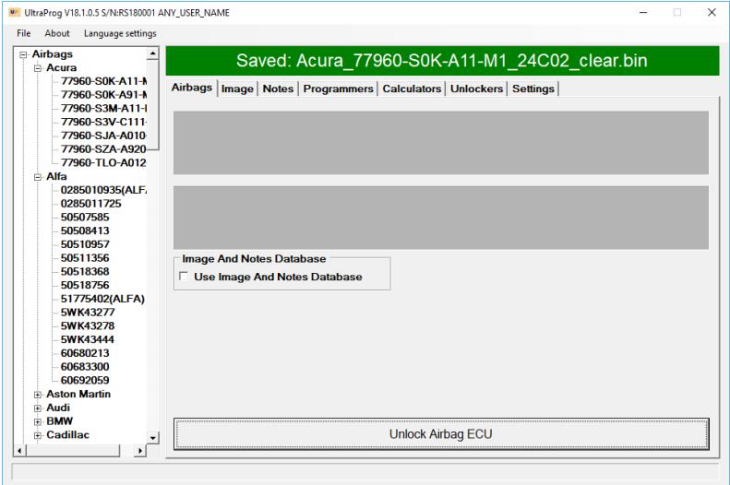The image size is (730, 485).
Task: Open the Calculators tab
Action: pos(412,89)
